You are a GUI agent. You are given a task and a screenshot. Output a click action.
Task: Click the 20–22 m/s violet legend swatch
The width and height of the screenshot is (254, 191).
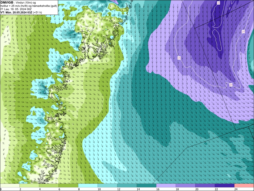click(x=205, y=185)
